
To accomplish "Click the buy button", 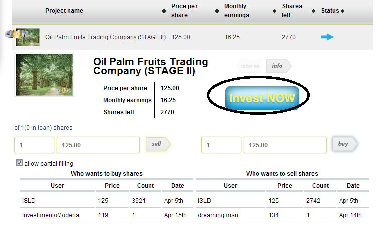I will 343,144.
